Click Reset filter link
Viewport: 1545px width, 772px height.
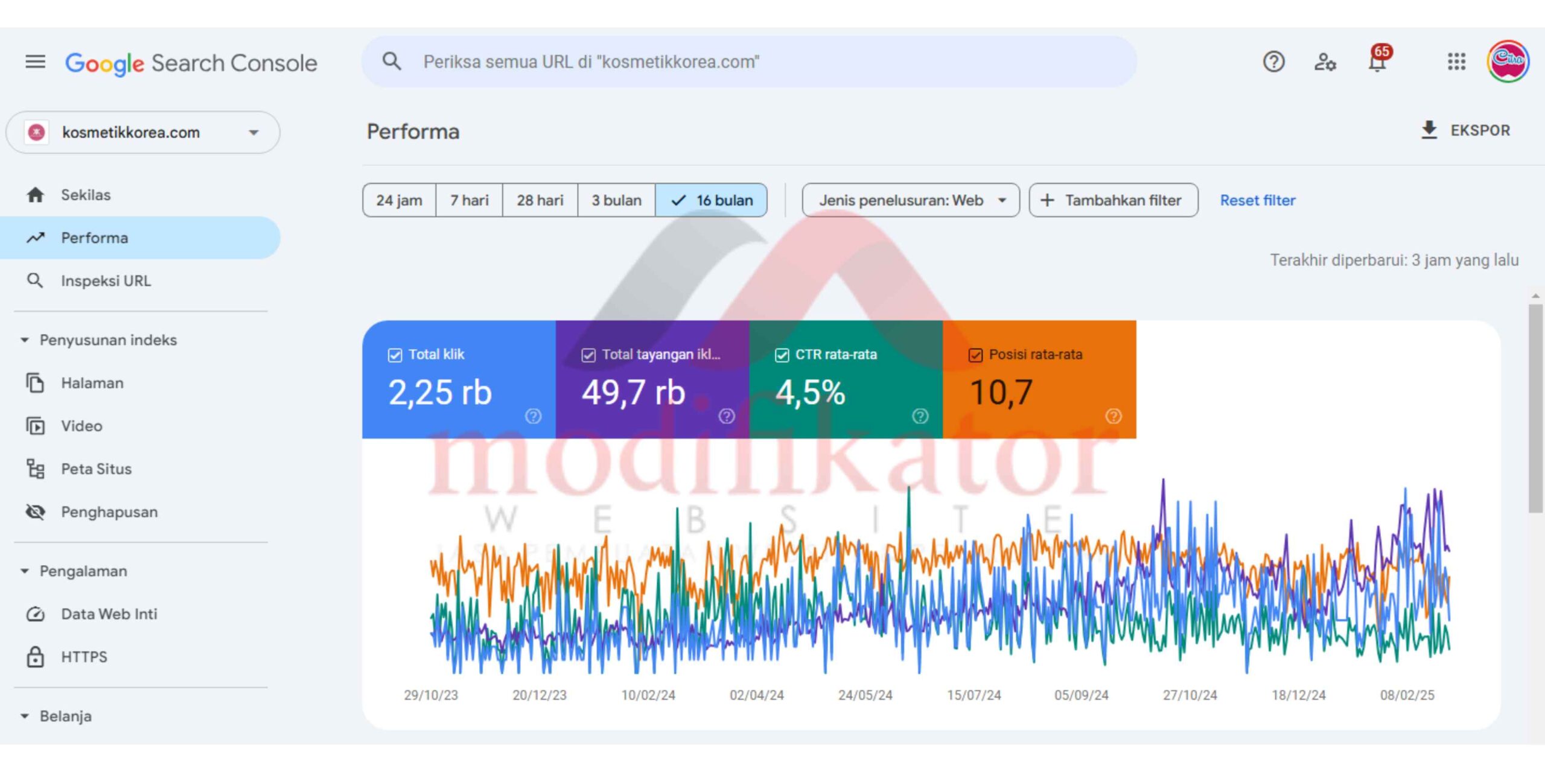click(1258, 200)
